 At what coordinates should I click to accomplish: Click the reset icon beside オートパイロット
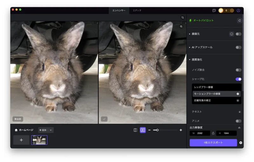pos(240,20)
